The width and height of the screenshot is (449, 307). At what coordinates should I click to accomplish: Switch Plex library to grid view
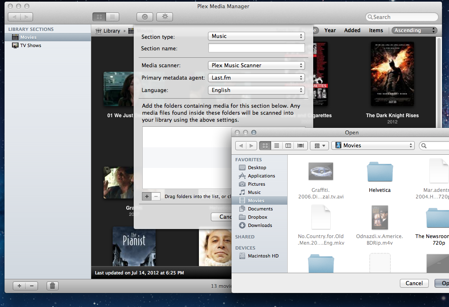[99, 17]
